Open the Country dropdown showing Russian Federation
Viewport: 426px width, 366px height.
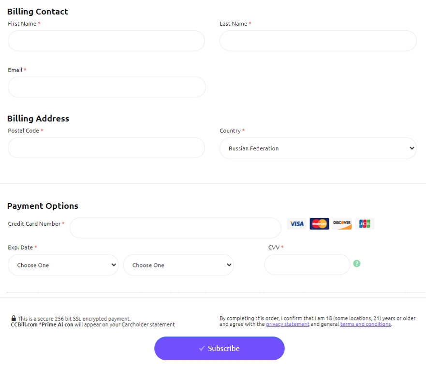318,148
